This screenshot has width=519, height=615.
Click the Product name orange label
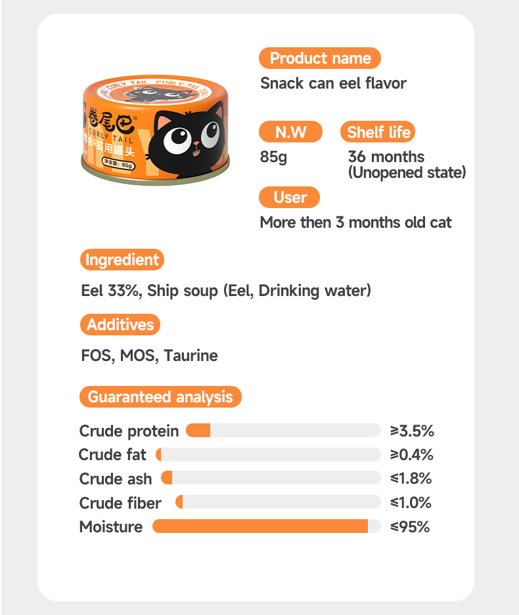click(319, 58)
